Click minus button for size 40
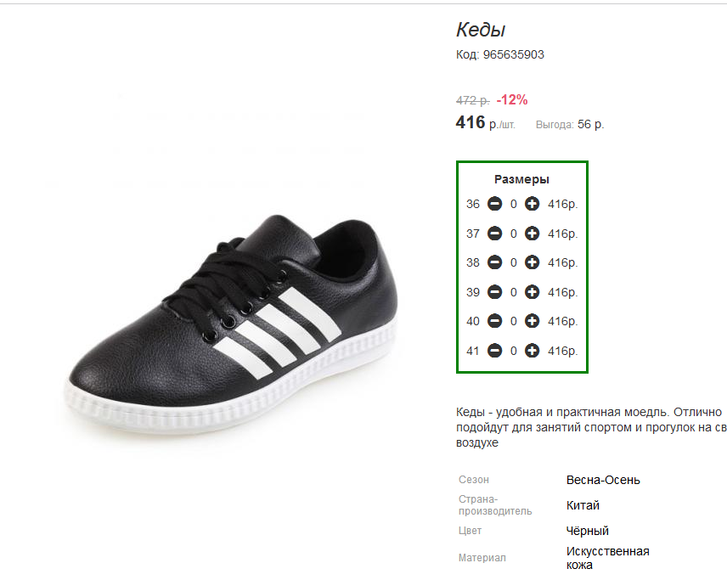The width and height of the screenshot is (727, 580). click(494, 321)
